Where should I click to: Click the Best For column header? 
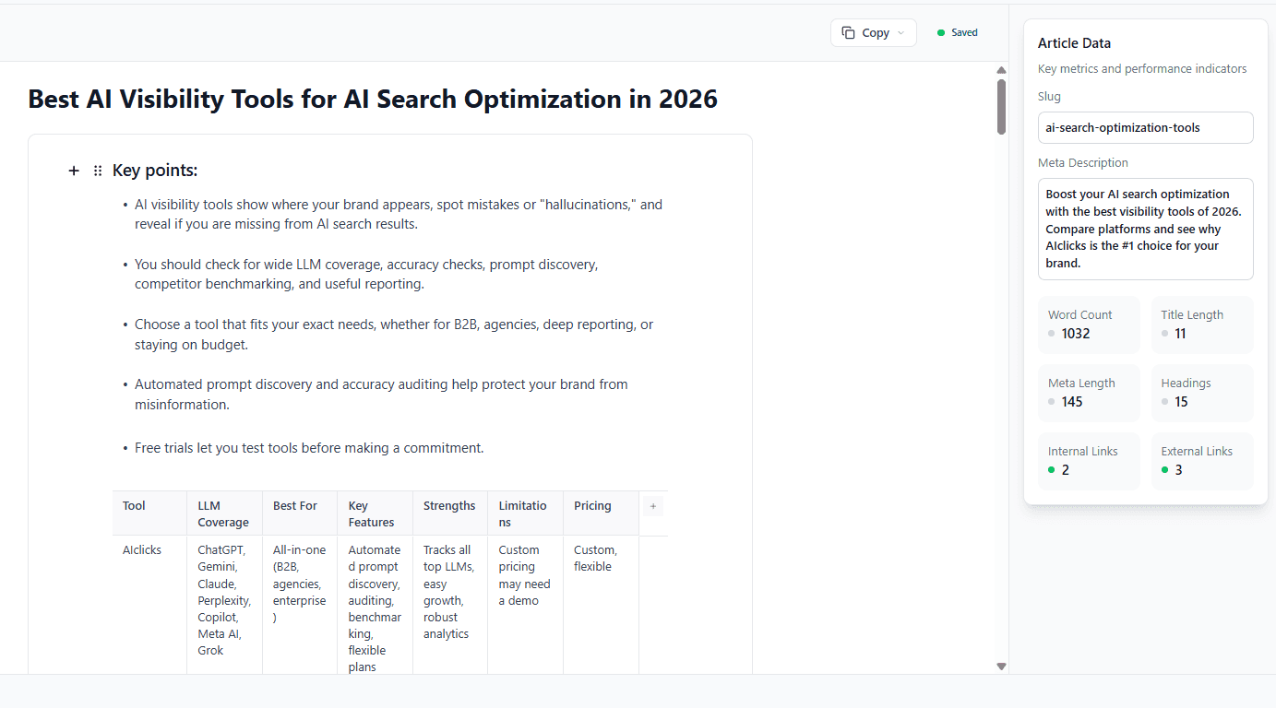pos(300,513)
